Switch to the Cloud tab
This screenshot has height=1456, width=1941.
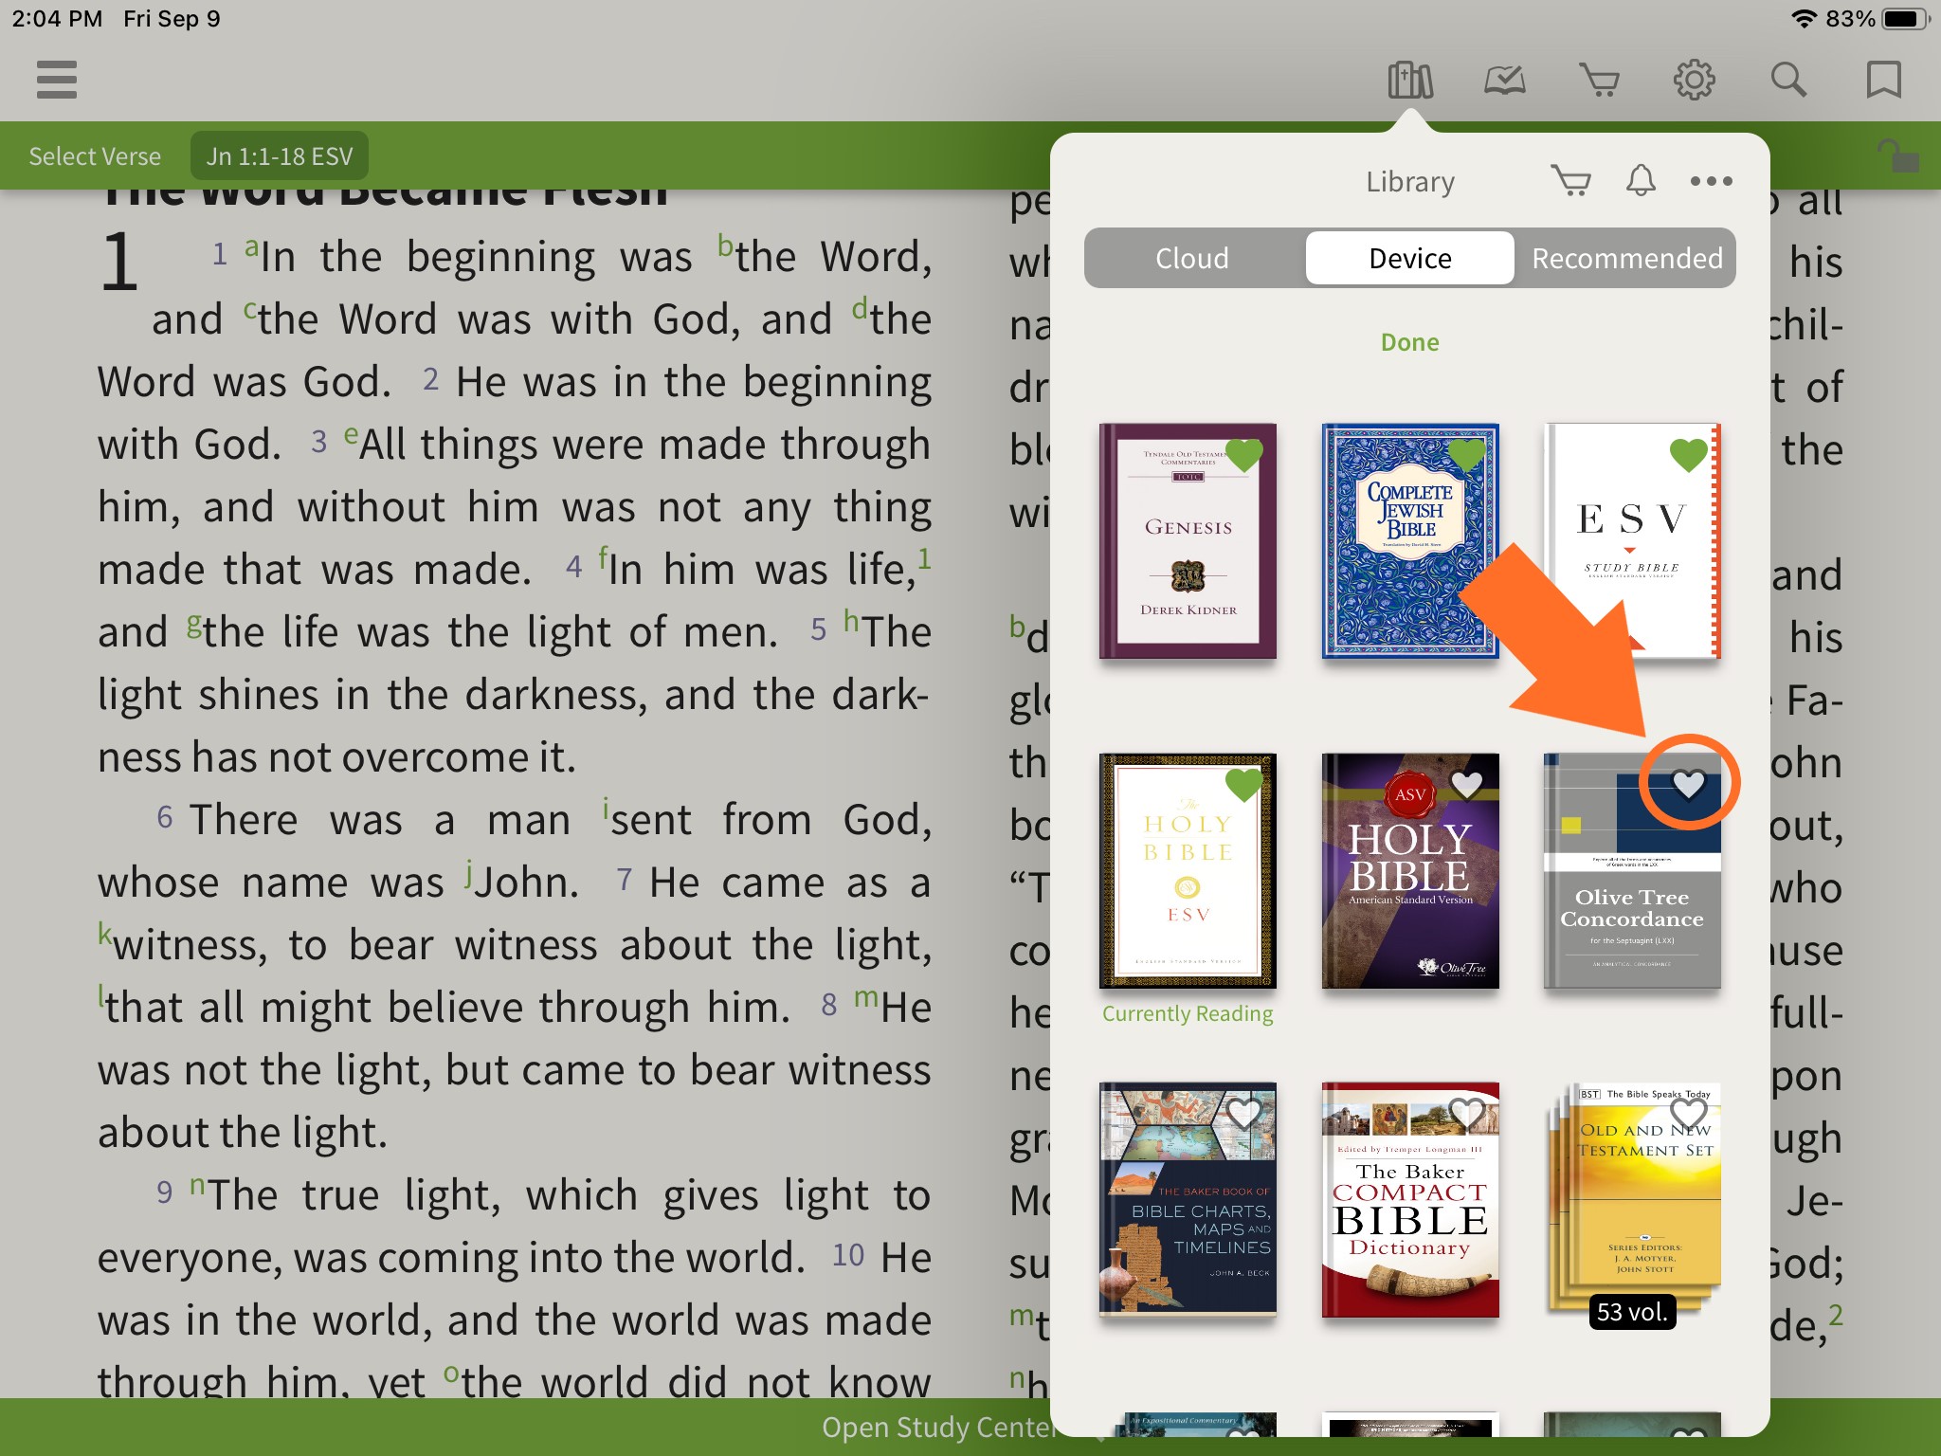(1192, 258)
